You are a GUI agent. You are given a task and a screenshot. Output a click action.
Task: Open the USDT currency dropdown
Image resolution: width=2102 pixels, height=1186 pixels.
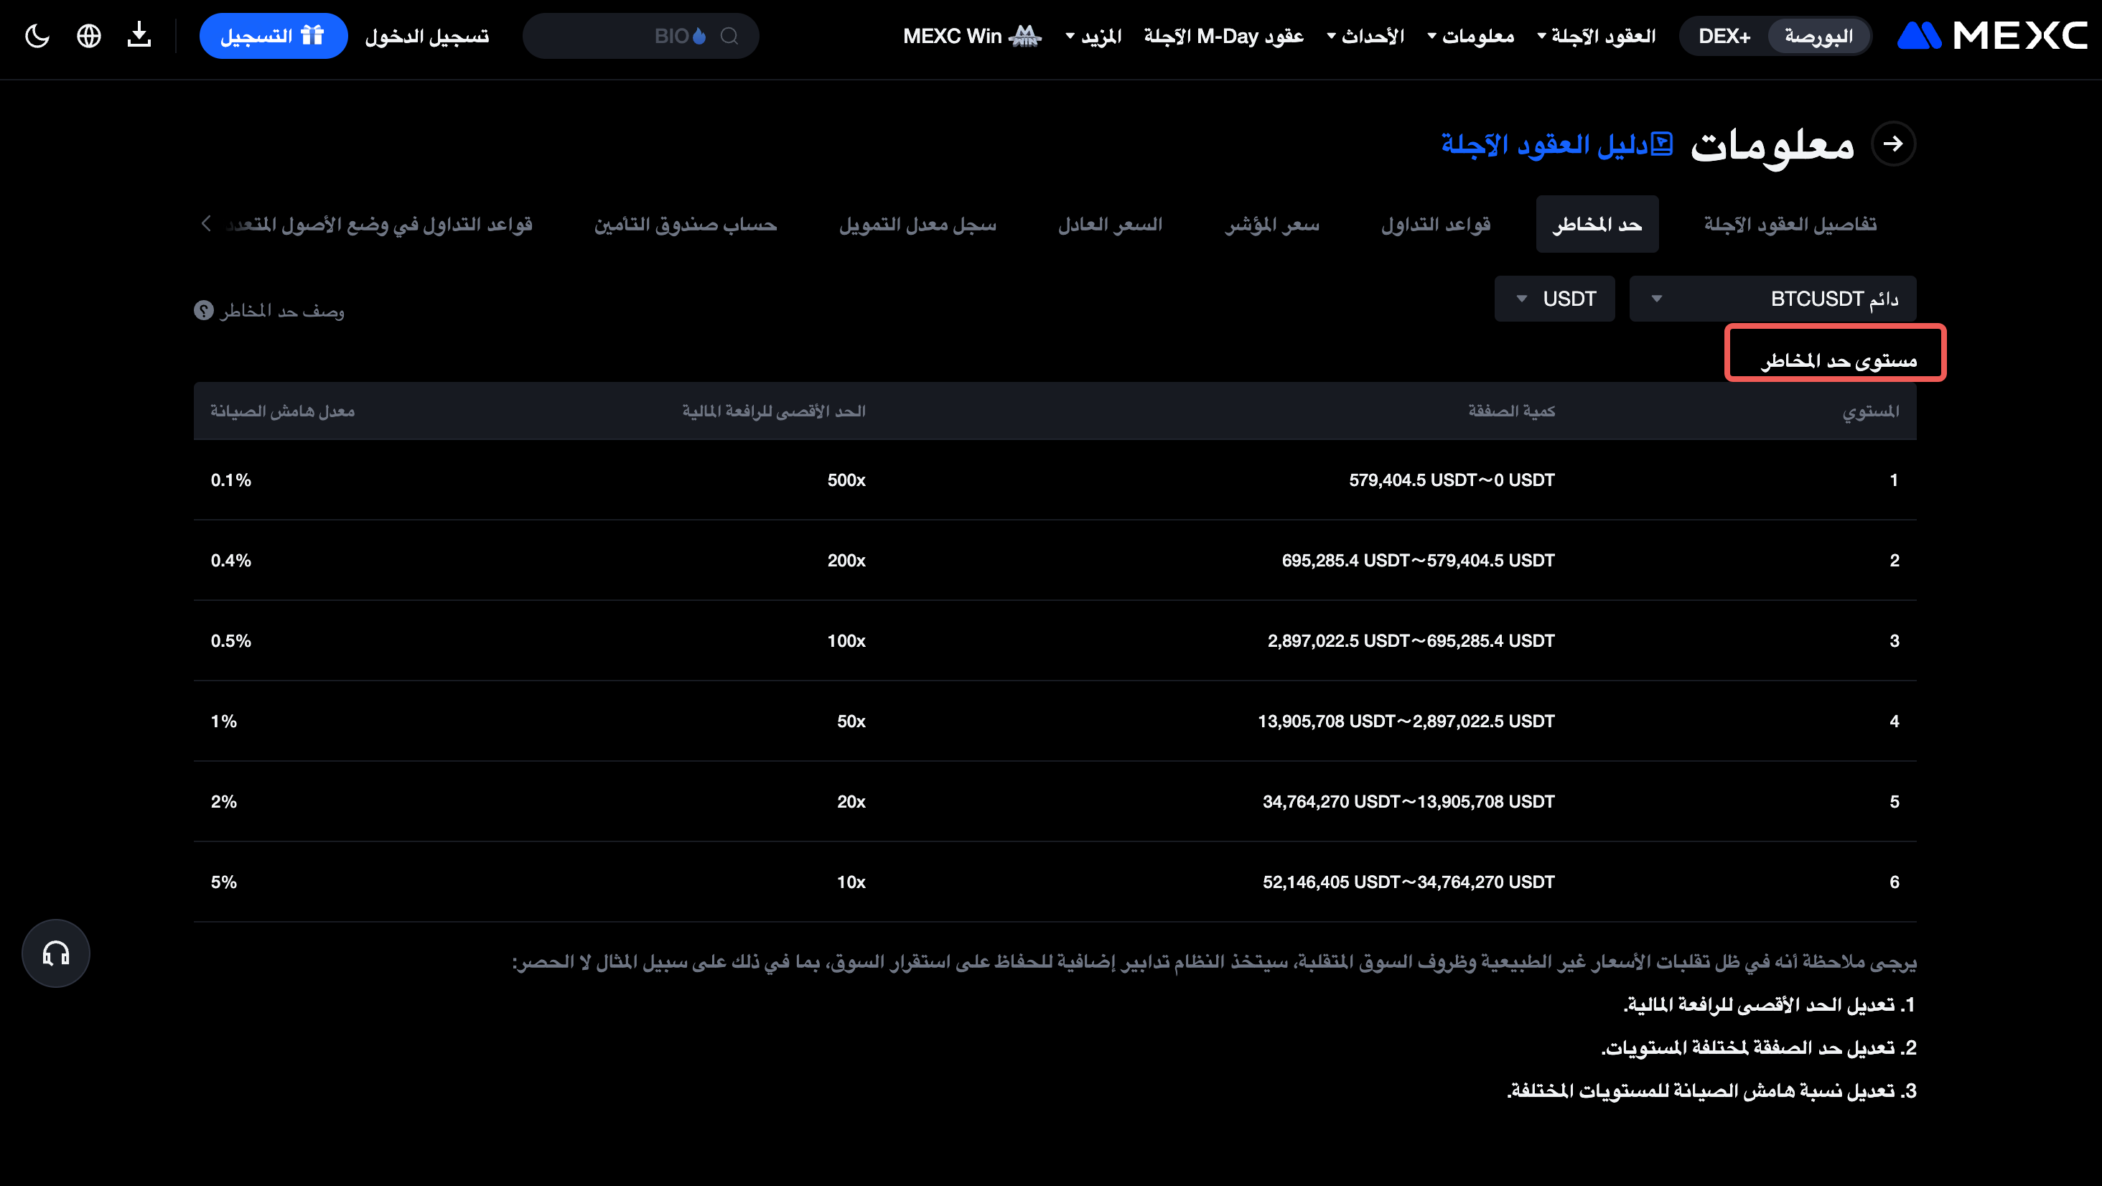pos(1554,299)
